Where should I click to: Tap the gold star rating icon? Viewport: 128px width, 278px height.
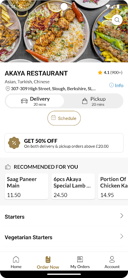click(x=100, y=73)
